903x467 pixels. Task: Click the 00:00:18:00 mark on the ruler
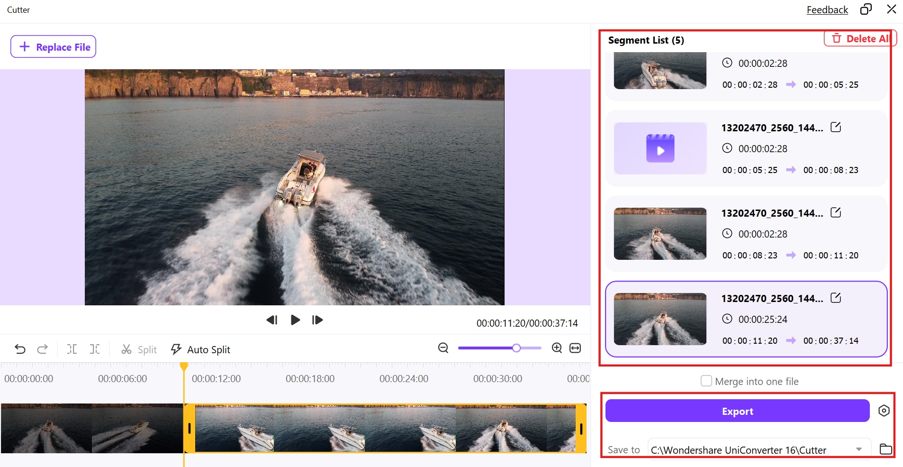[310, 379]
